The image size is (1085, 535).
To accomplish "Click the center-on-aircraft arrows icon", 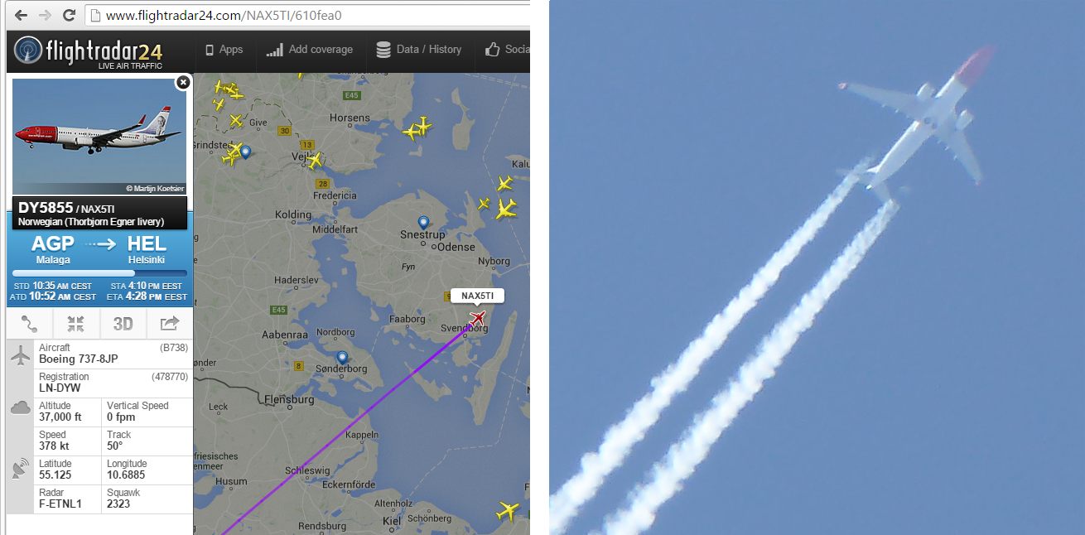I will (x=76, y=324).
